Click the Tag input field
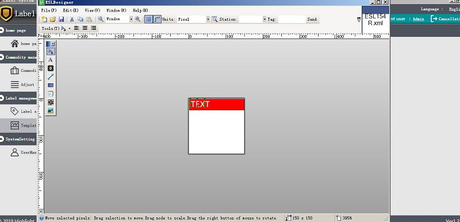Viewport: 460px width, 222px height. pyautogui.click(x=292, y=20)
